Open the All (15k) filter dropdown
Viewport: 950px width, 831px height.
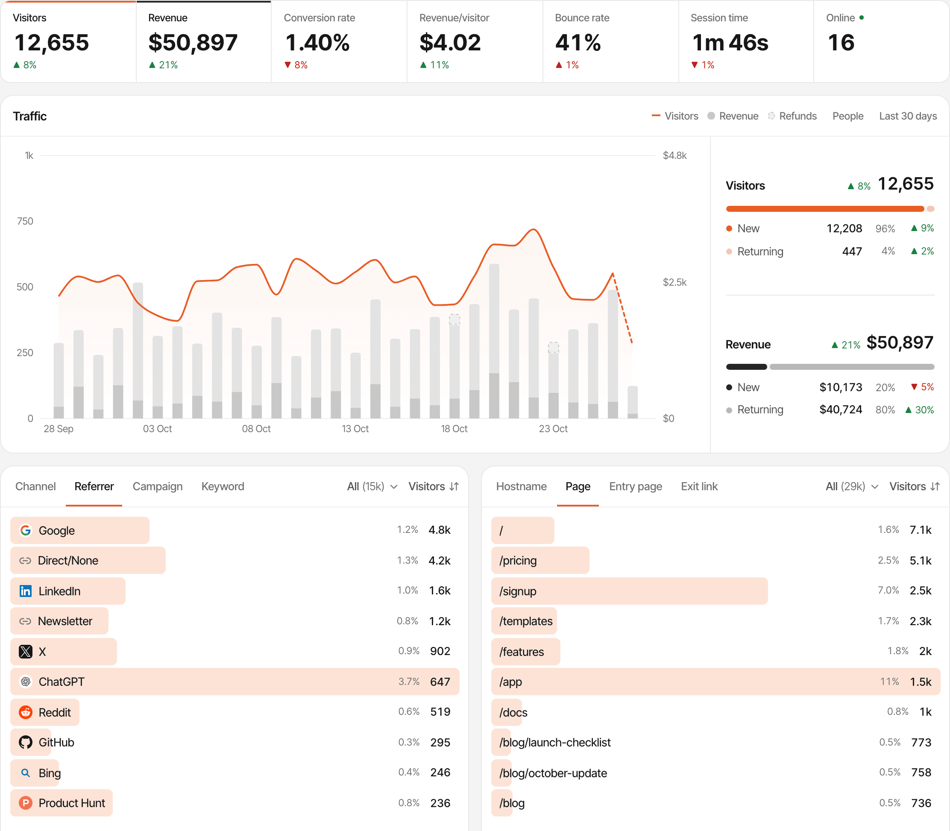372,486
